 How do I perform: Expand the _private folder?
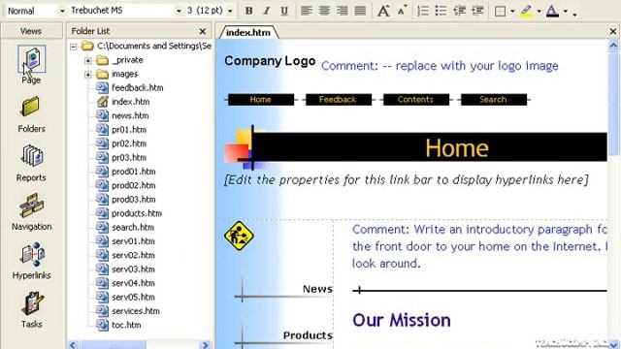[x=88, y=60]
